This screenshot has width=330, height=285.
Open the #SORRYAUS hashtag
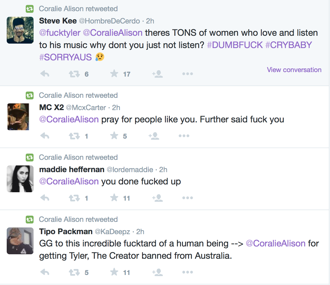pos(65,57)
